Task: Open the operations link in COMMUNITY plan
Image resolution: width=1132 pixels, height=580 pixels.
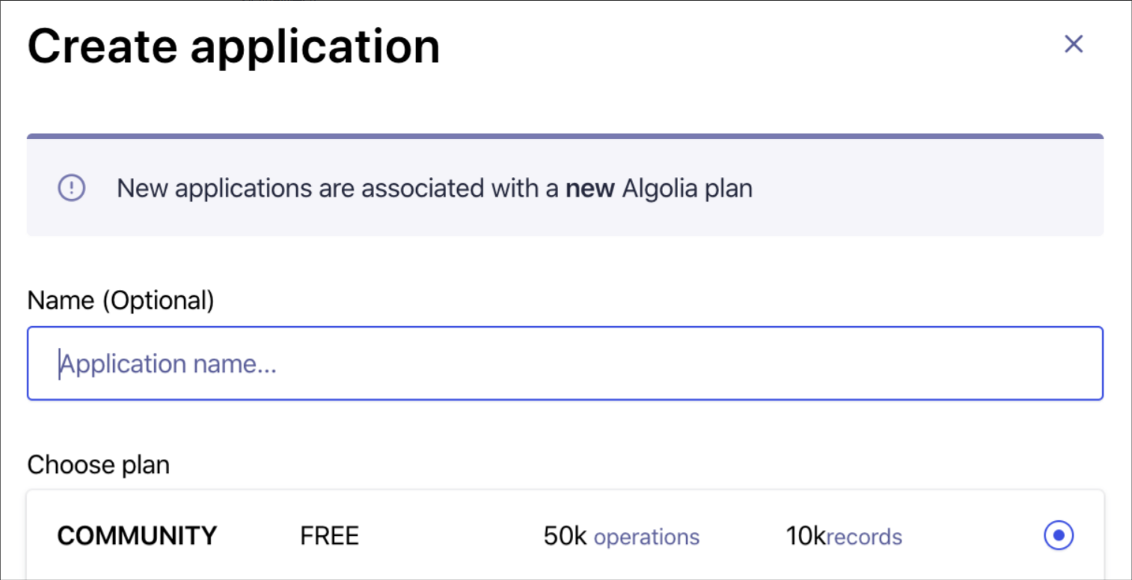Action: coord(646,537)
